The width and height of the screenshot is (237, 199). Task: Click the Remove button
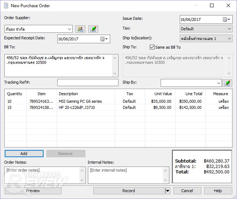tap(66, 154)
